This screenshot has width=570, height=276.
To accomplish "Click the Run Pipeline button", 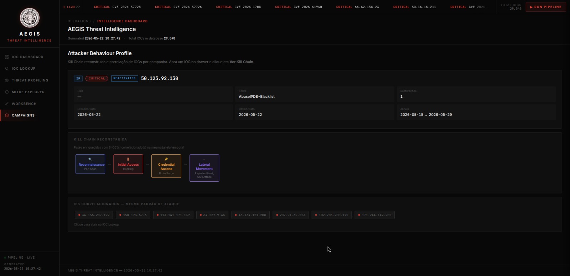I will (x=546, y=7).
